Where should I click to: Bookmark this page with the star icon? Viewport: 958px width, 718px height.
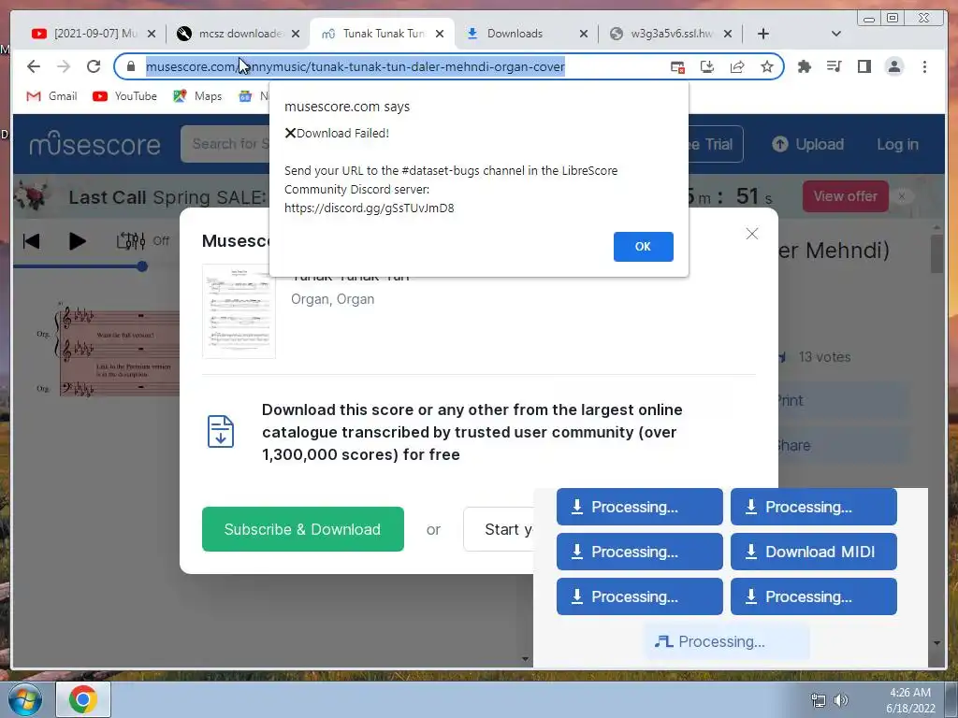pyautogui.click(x=767, y=66)
